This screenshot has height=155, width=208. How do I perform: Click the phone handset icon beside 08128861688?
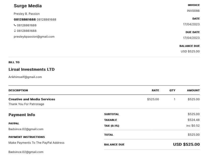[x=15, y=25]
